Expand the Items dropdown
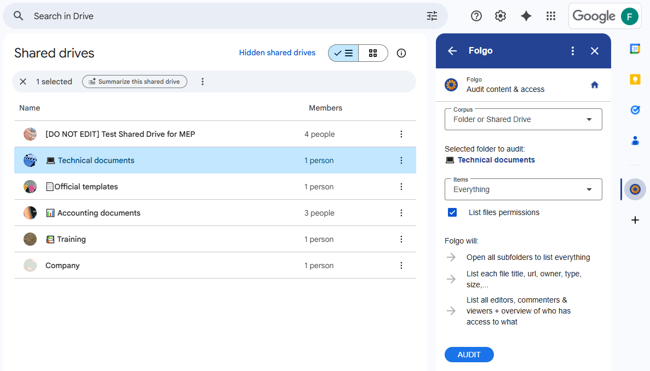The width and height of the screenshot is (650, 371). 523,189
